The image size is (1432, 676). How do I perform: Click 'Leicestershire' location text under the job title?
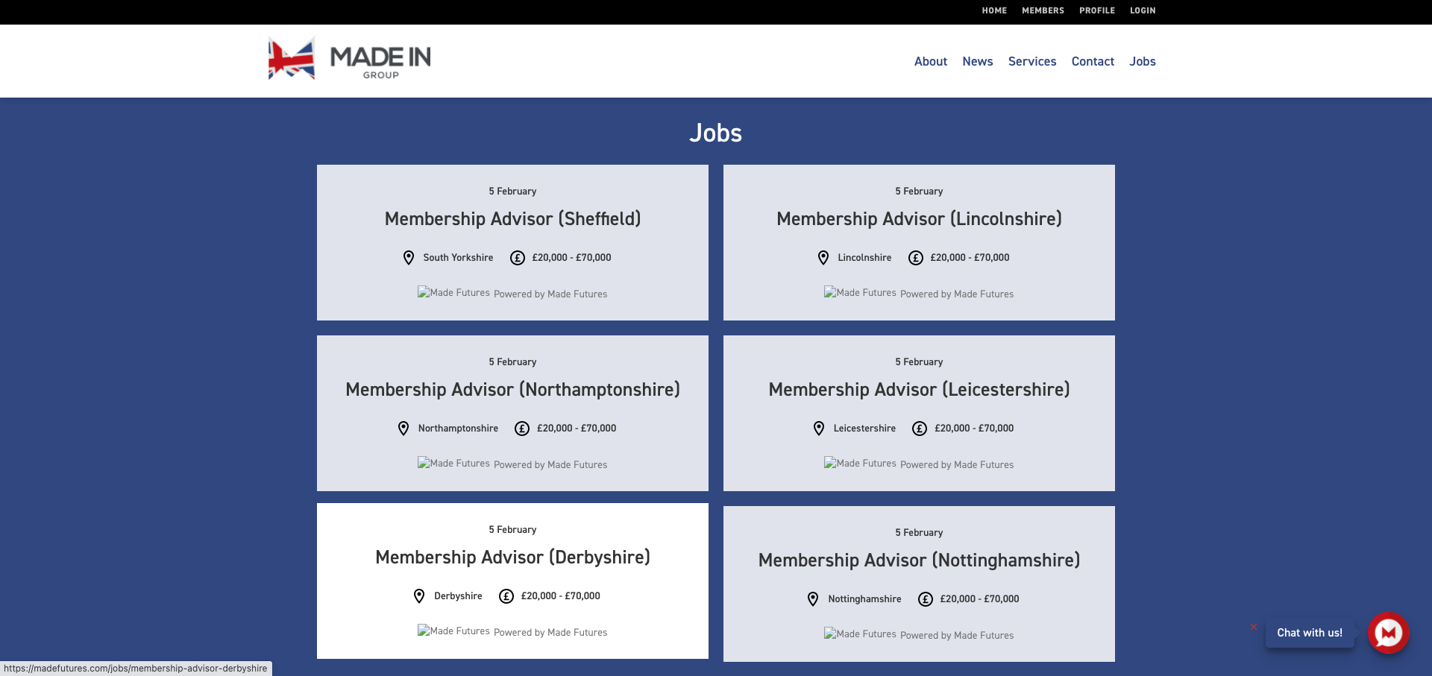864,429
